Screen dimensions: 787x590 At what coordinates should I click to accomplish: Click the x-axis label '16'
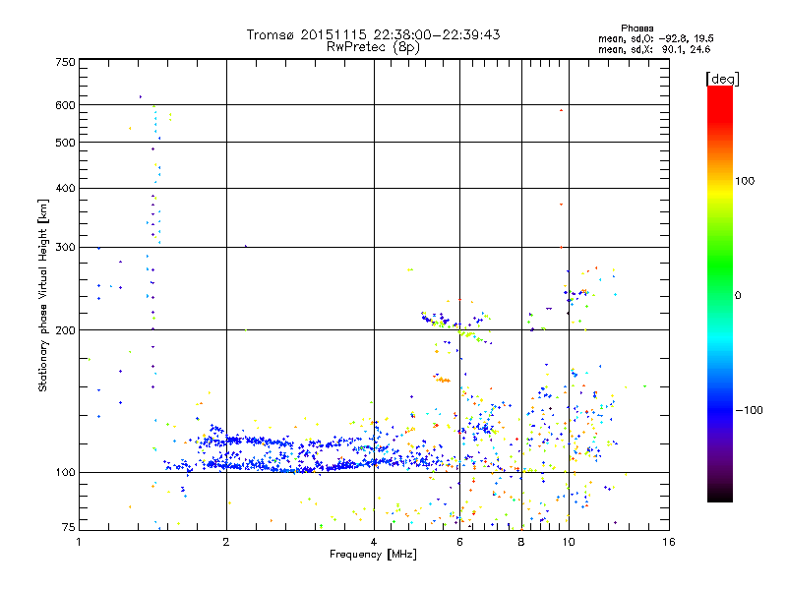[x=669, y=542]
